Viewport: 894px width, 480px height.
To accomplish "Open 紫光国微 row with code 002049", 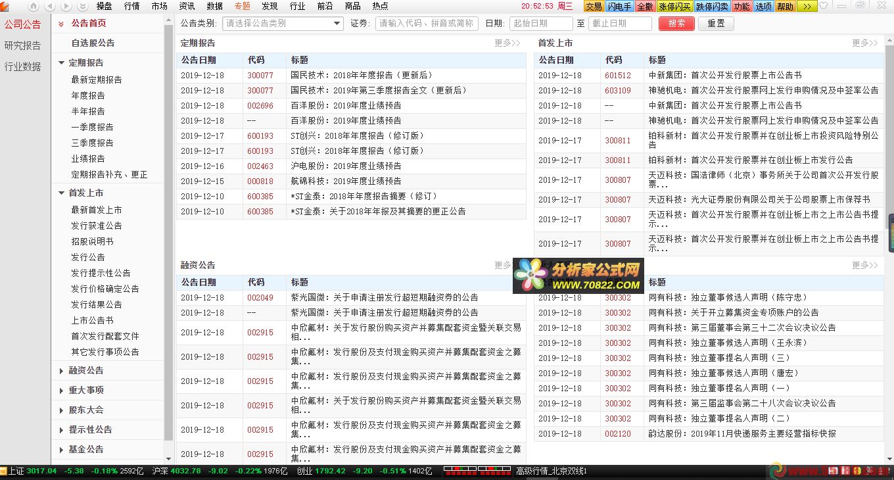I will [x=351, y=298].
